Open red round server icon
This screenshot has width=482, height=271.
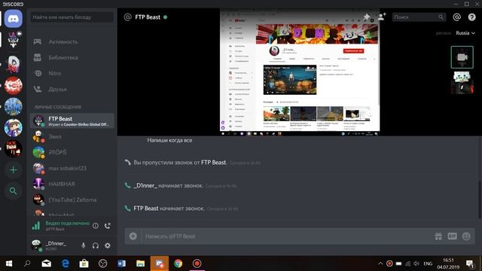point(14,85)
